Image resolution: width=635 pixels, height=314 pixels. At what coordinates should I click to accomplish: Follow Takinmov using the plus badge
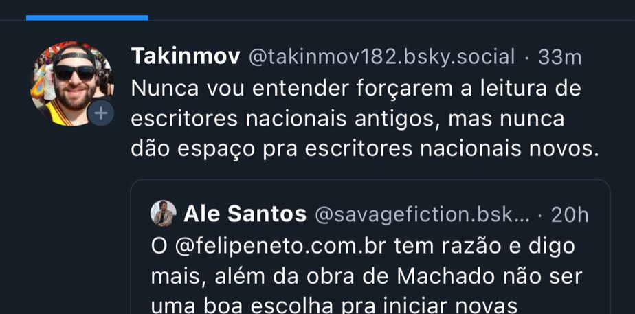[100, 113]
